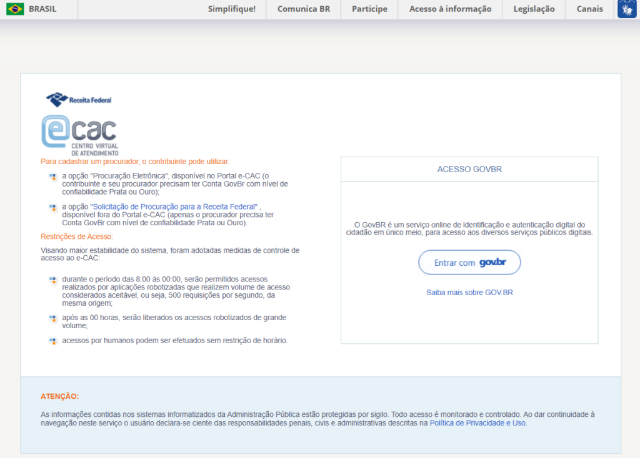Open the Comunica BR menu item
The image size is (640, 458).
tap(304, 9)
